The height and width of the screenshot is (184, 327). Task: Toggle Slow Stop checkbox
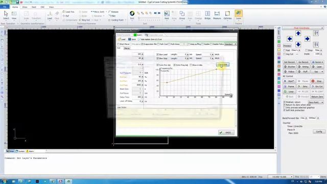158,58
